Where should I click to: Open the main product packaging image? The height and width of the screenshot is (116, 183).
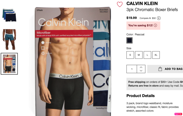pyautogui.click(x=73, y=62)
